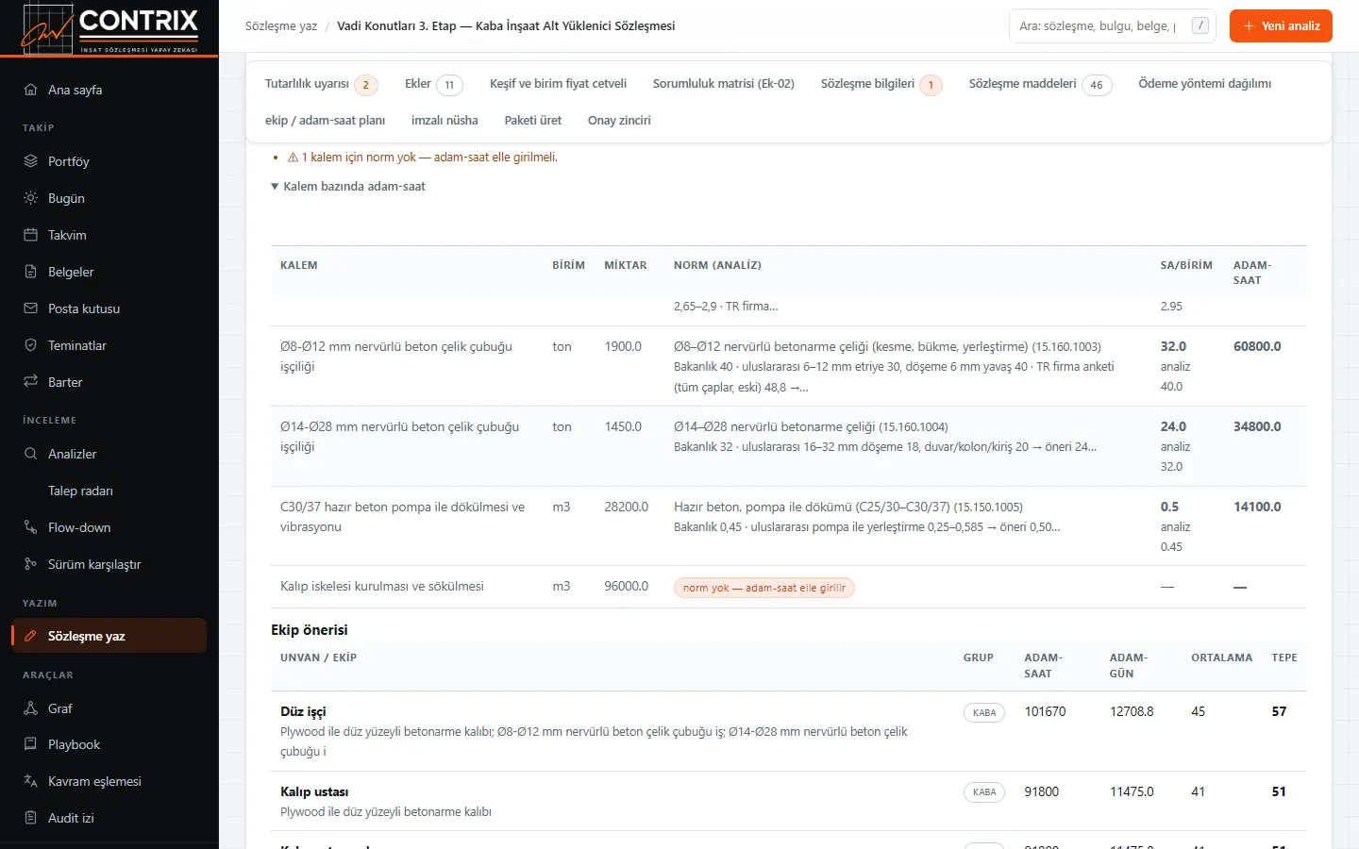Click the Barter swap arrows icon
The height and width of the screenshot is (849, 1359).
coord(30,382)
